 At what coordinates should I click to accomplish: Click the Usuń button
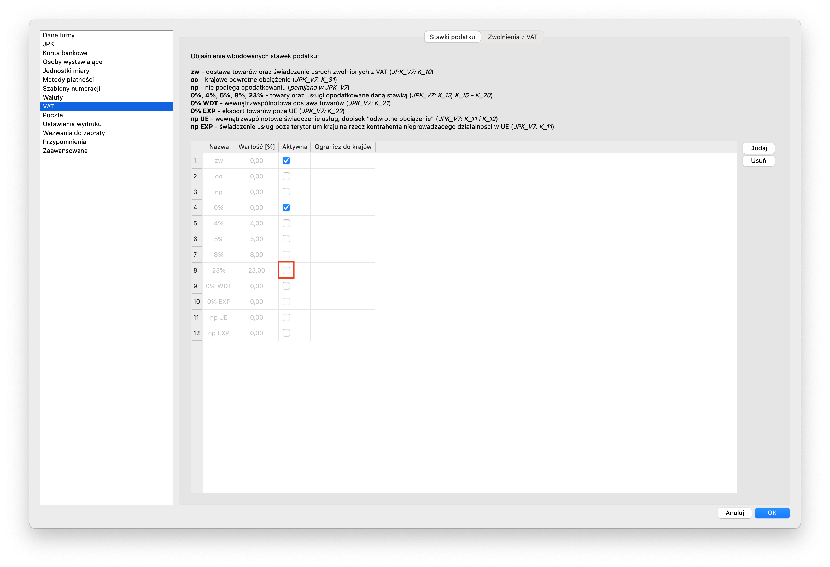tap(758, 161)
